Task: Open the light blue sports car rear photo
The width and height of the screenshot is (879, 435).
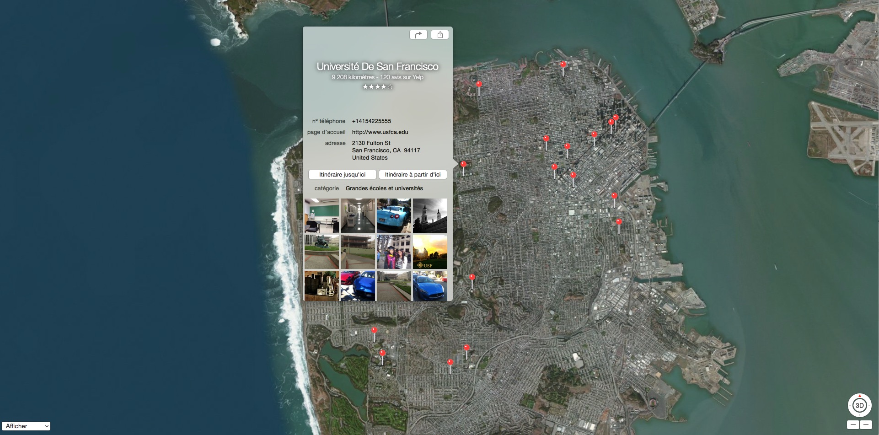Action: coord(394,216)
